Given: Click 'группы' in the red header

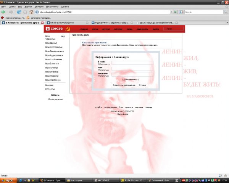Looking at the screenshot, I should click(106, 29).
